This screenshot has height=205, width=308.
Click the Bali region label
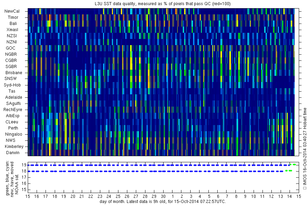[13, 24]
